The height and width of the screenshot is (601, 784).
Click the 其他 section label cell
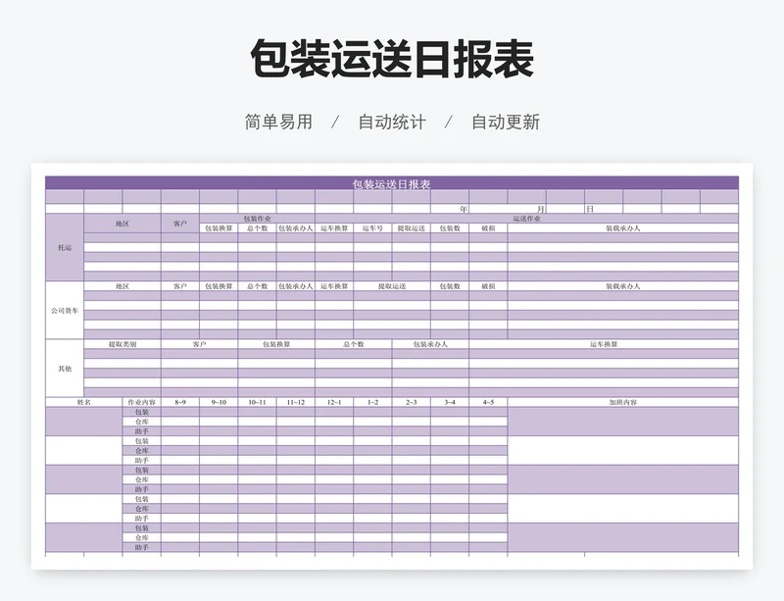click(65, 369)
